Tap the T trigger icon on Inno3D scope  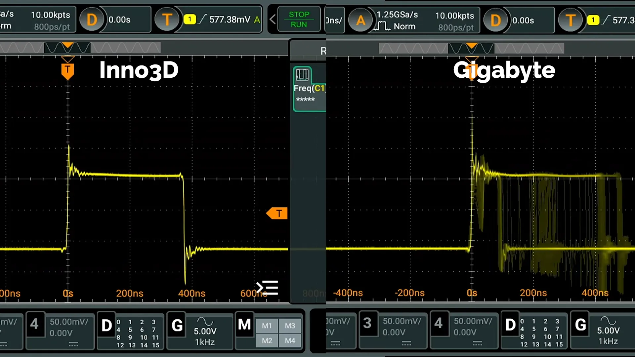[x=167, y=20]
